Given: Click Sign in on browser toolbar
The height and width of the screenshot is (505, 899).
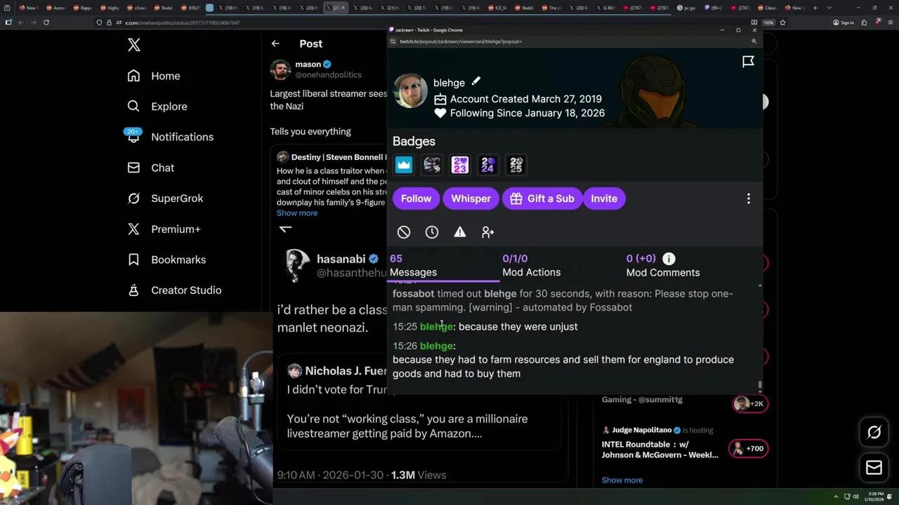Looking at the screenshot, I should [x=843, y=22].
